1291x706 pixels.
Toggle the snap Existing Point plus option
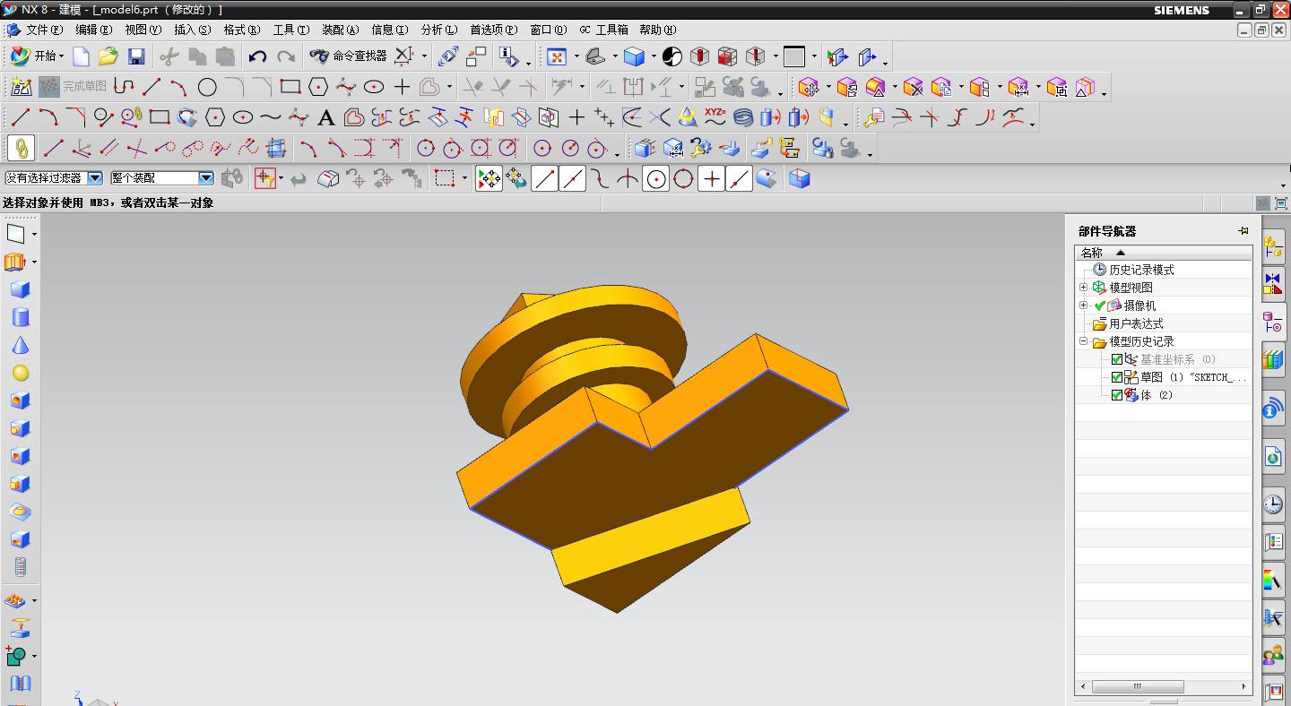tap(711, 178)
